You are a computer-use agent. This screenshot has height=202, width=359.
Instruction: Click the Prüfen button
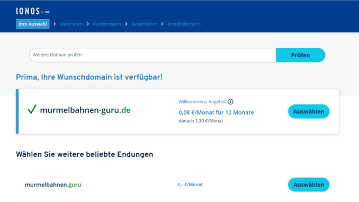coord(300,55)
